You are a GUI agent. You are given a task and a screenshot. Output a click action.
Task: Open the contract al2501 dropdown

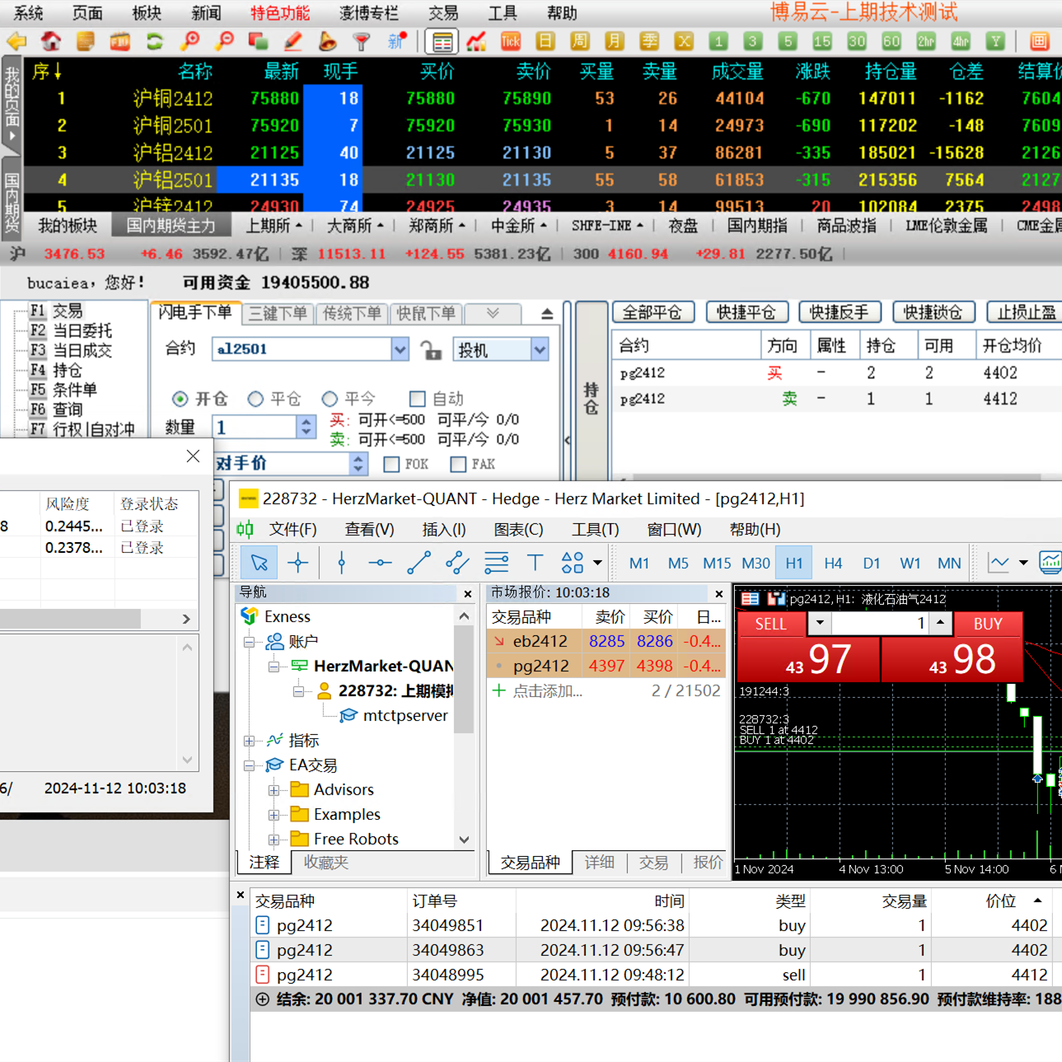[400, 349]
